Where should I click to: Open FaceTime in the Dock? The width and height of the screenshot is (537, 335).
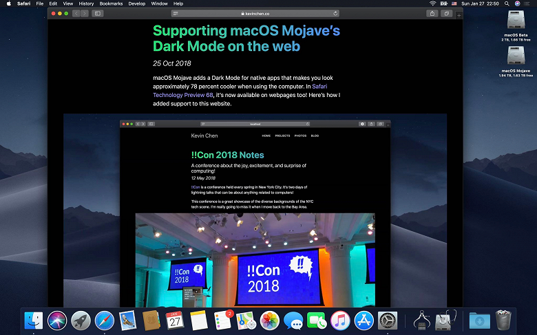point(317,321)
